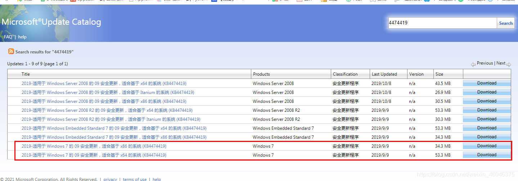Sort results by Title column header
Image resolution: width=518 pixels, height=181 pixels.
pyautogui.click(x=26, y=74)
